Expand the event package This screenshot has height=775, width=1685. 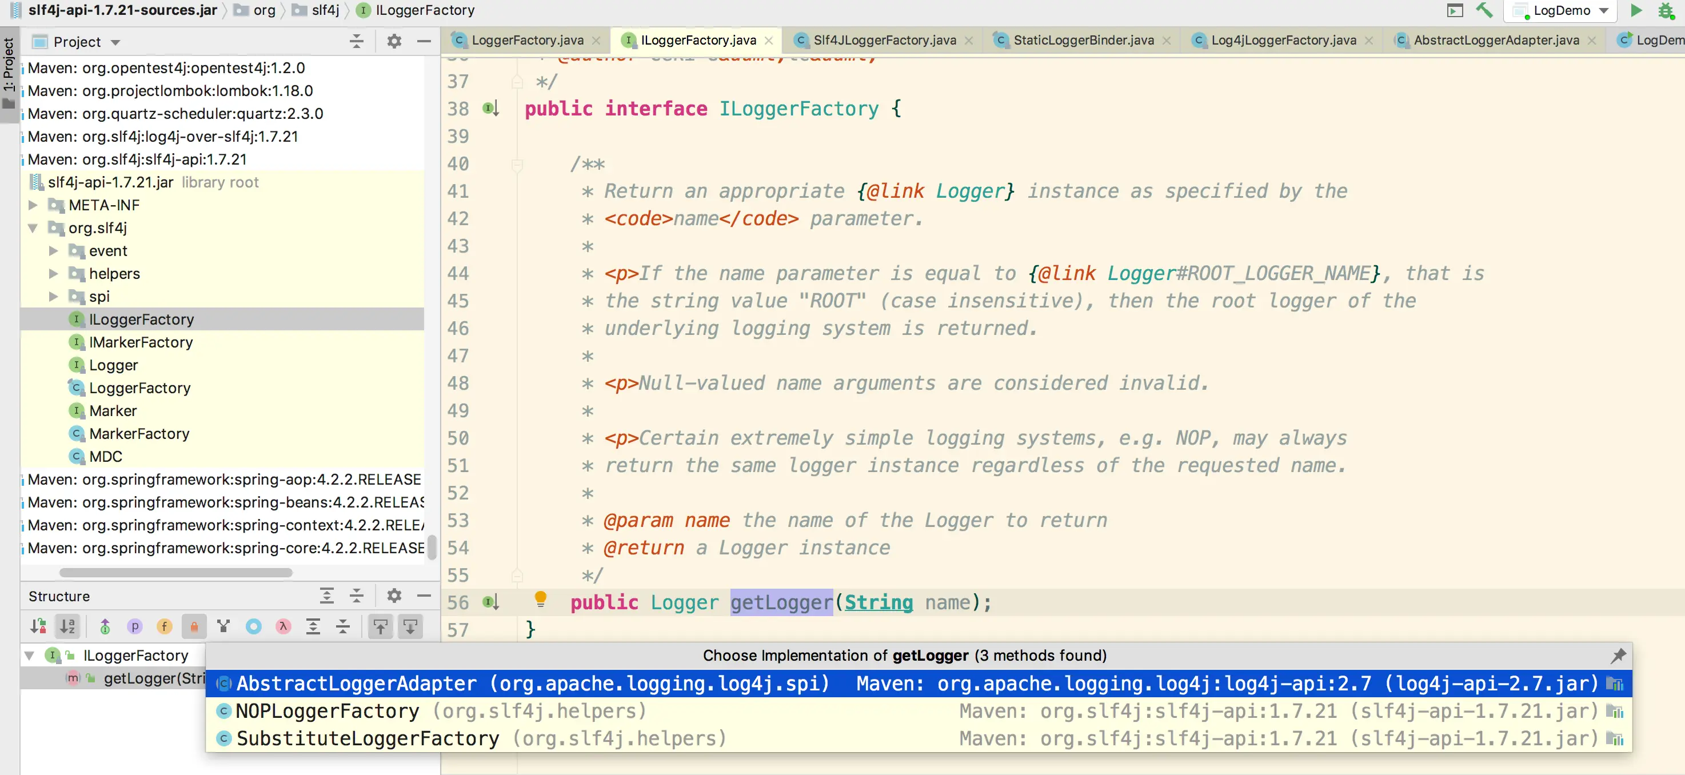(54, 251)
